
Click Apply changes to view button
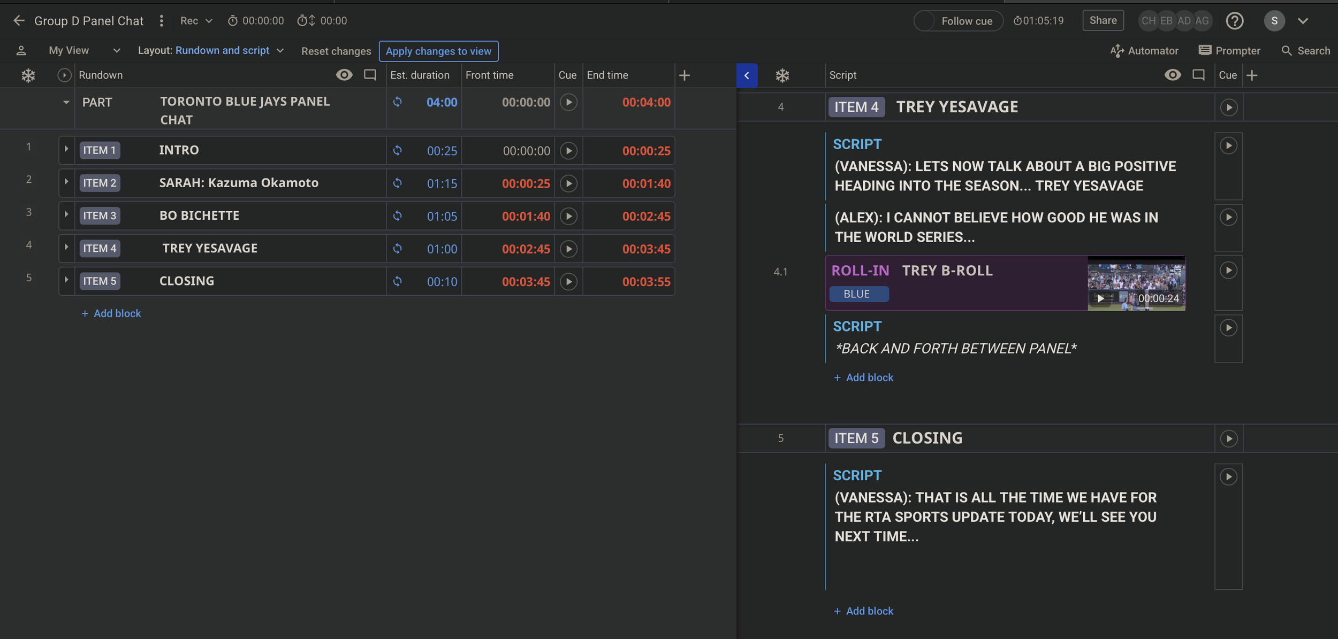438,51
